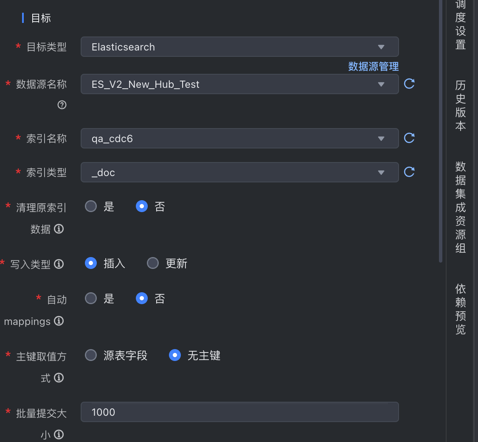Select 否 for 清理原索引数据
Screen dimensions: 478x442
pos(142,206)
